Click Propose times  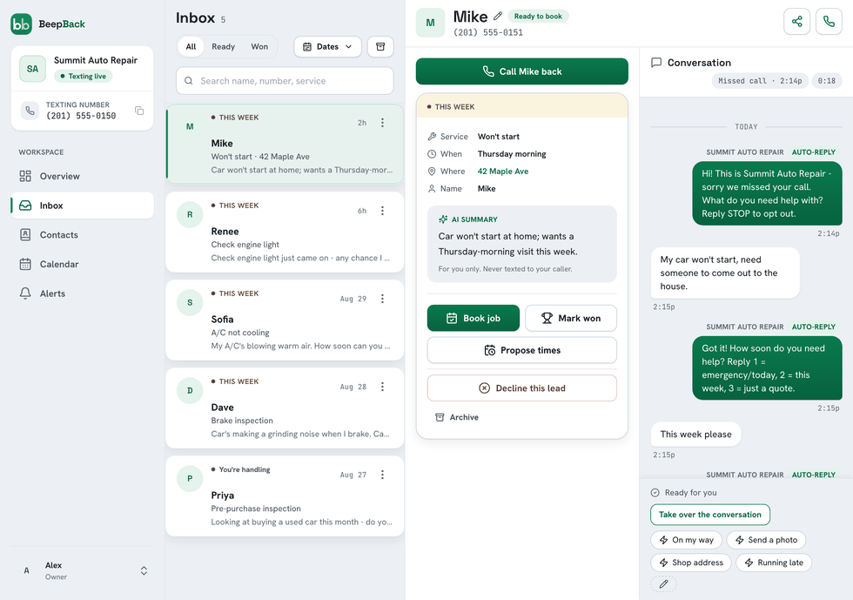pyautogui.click(x=521, y=350)
